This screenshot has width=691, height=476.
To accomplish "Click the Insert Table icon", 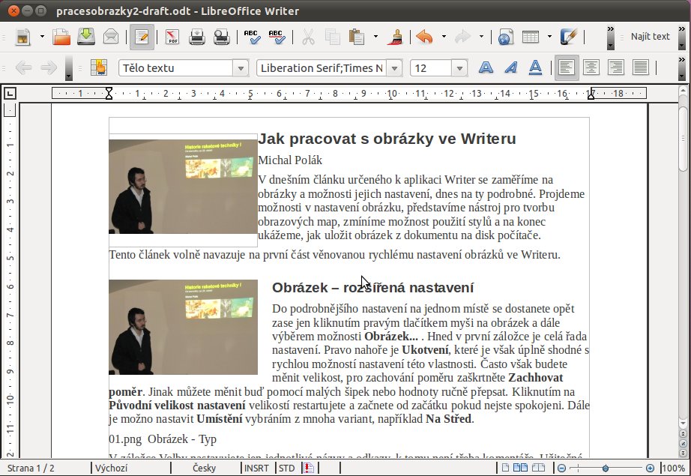I will (531, 37).
